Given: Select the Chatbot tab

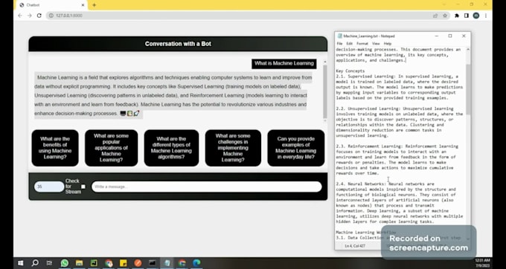Looking at the screenshot, I should [x=51, y=5].
